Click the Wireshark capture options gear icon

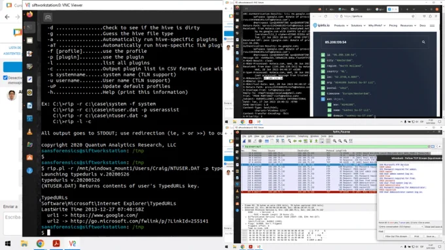[x=260, y=141]
